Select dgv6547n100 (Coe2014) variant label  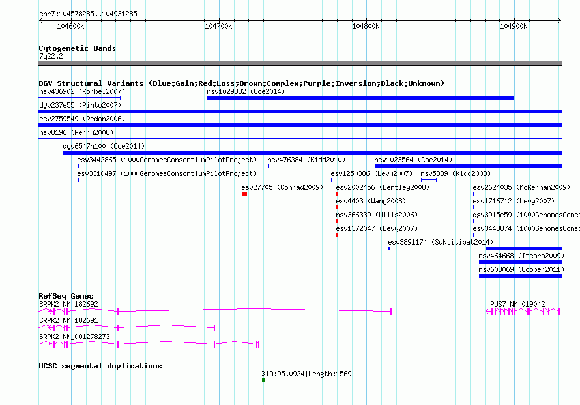coord(104,146)
